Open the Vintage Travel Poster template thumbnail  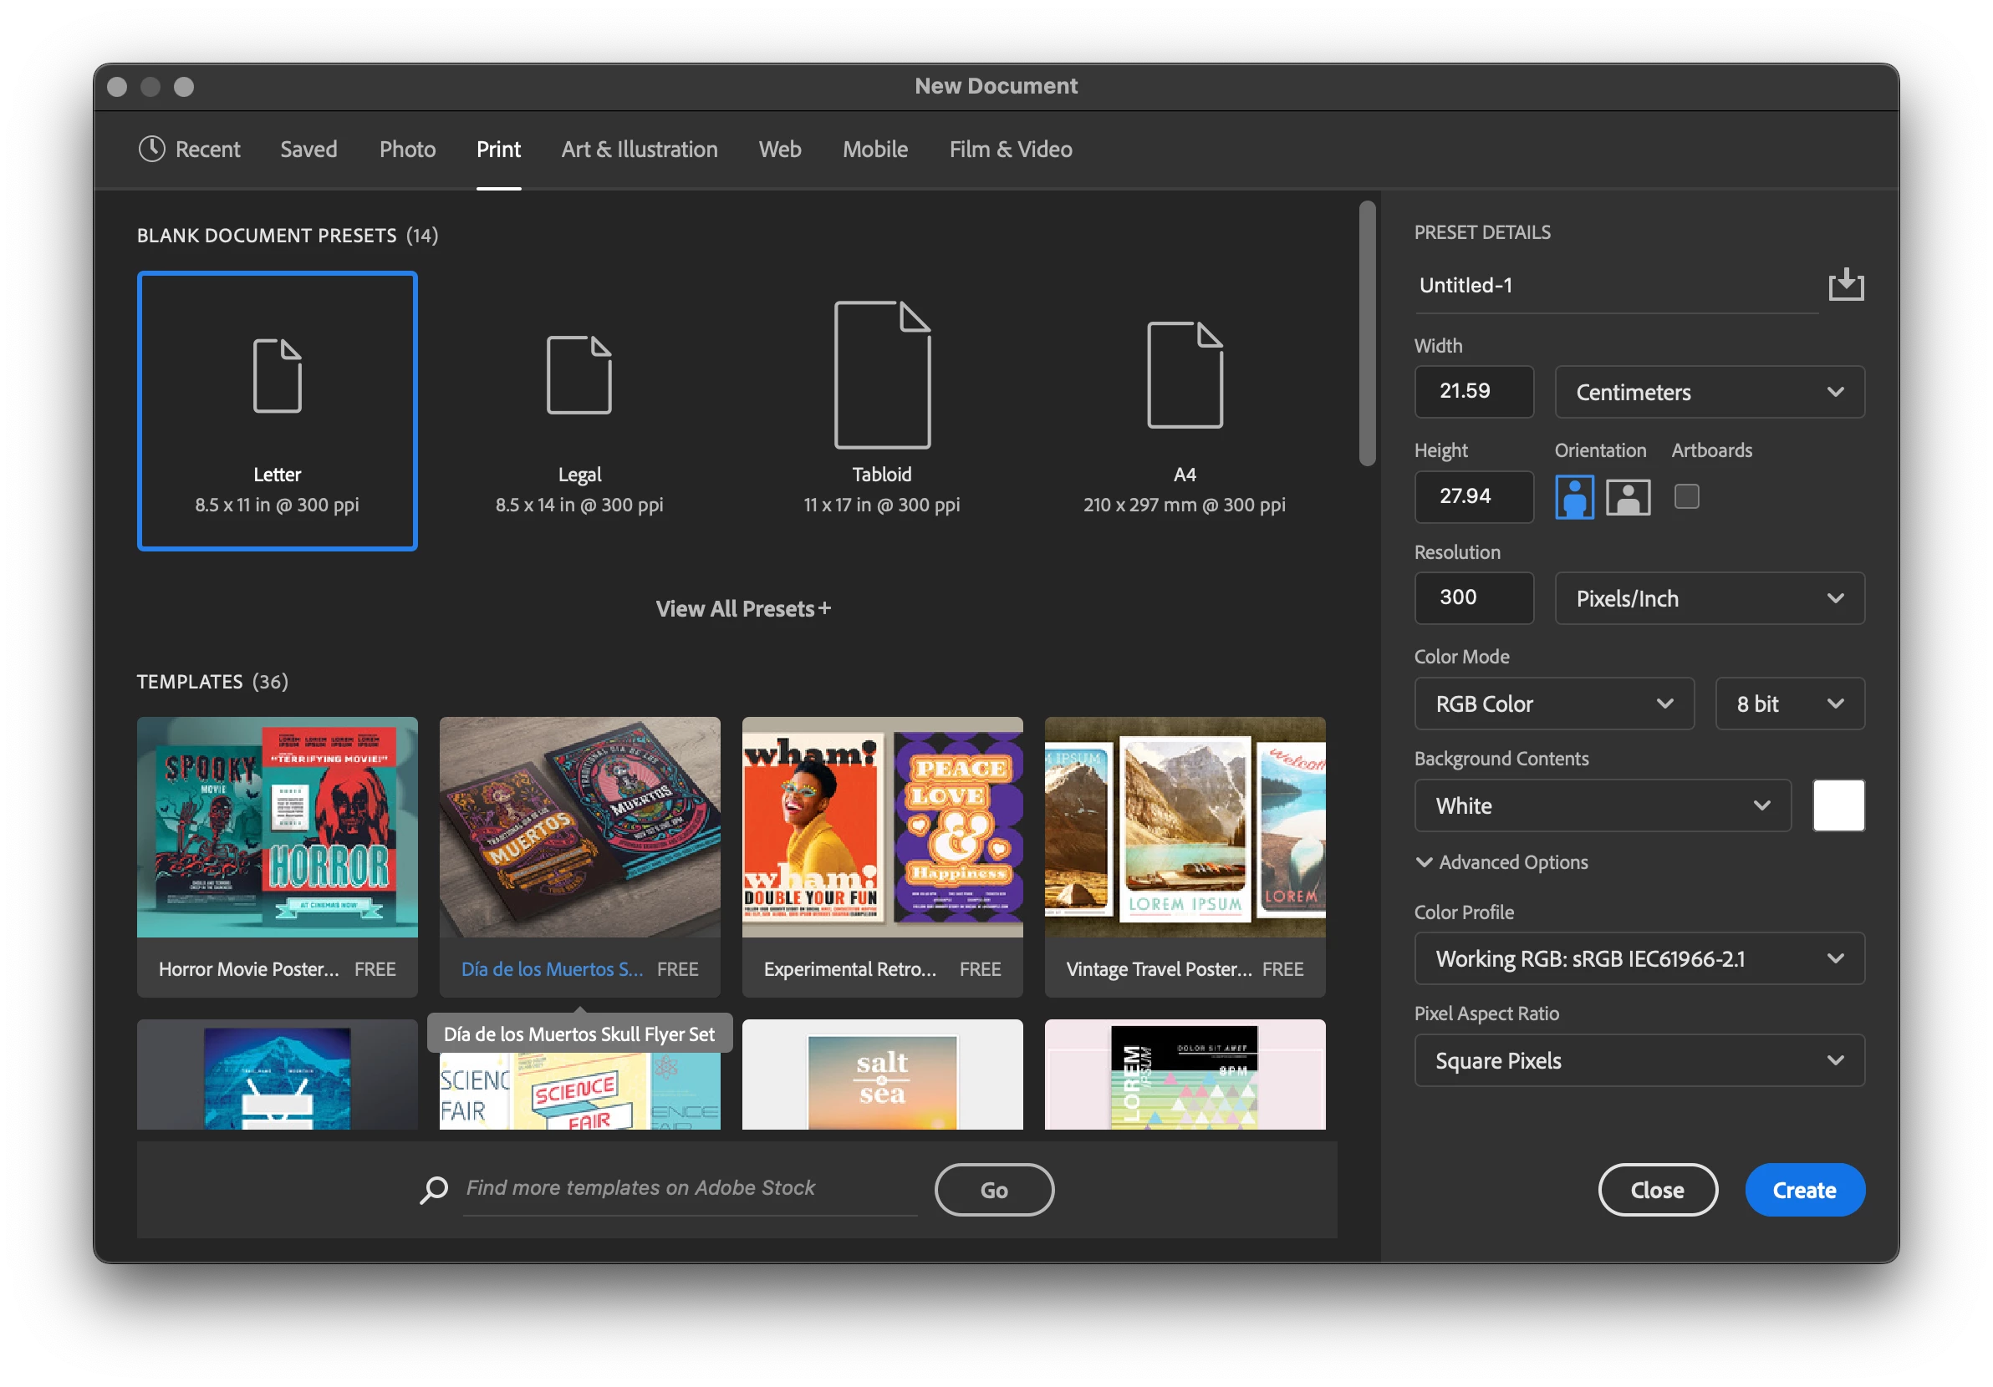click(x=1184, y=826)
